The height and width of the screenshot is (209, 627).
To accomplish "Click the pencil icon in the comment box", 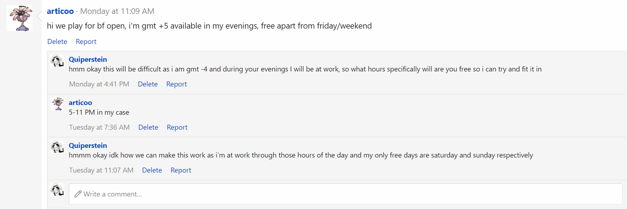I will 78,194.
